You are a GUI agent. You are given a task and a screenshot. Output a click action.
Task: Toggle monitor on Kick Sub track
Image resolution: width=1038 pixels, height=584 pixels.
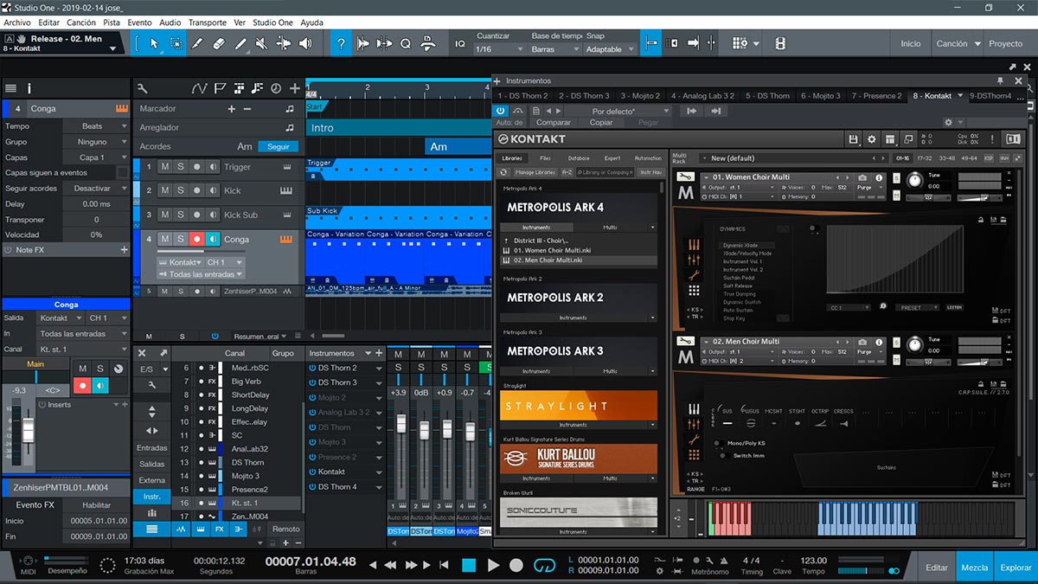pos(212,215)
